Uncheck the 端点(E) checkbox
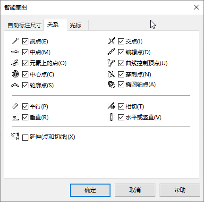204x202 pixels. [25, 41]
